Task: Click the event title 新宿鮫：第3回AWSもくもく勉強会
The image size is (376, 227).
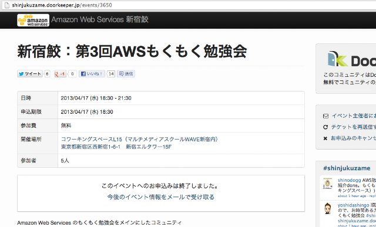Action: tap(132, 52)
